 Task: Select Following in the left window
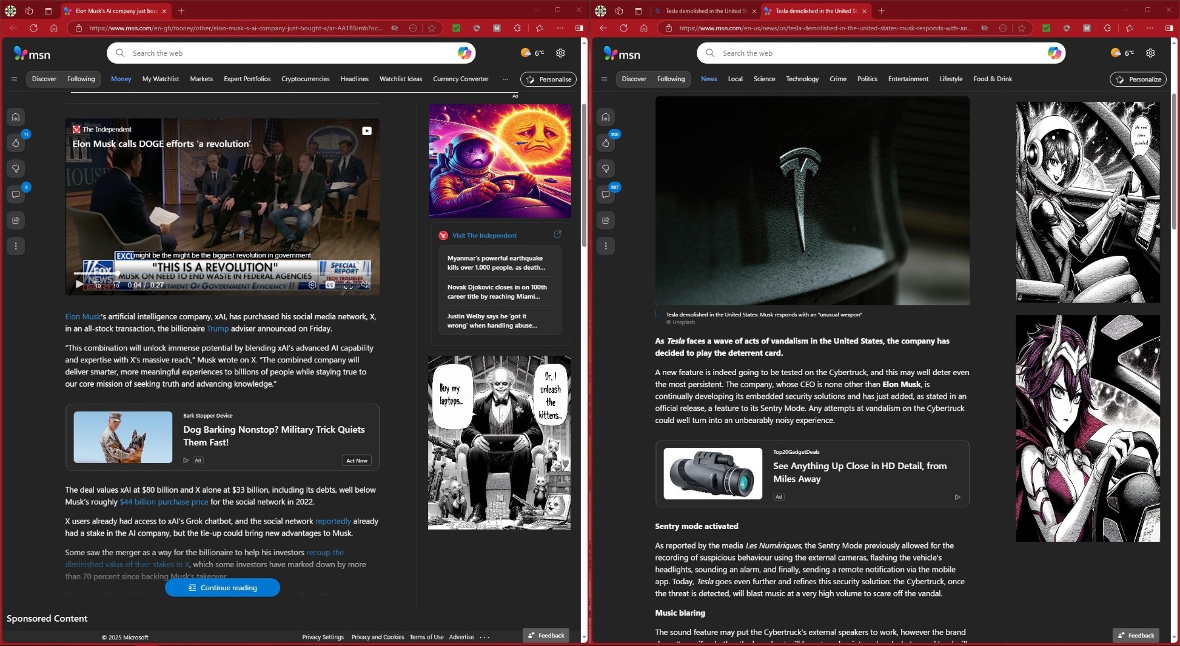(81, 79)
